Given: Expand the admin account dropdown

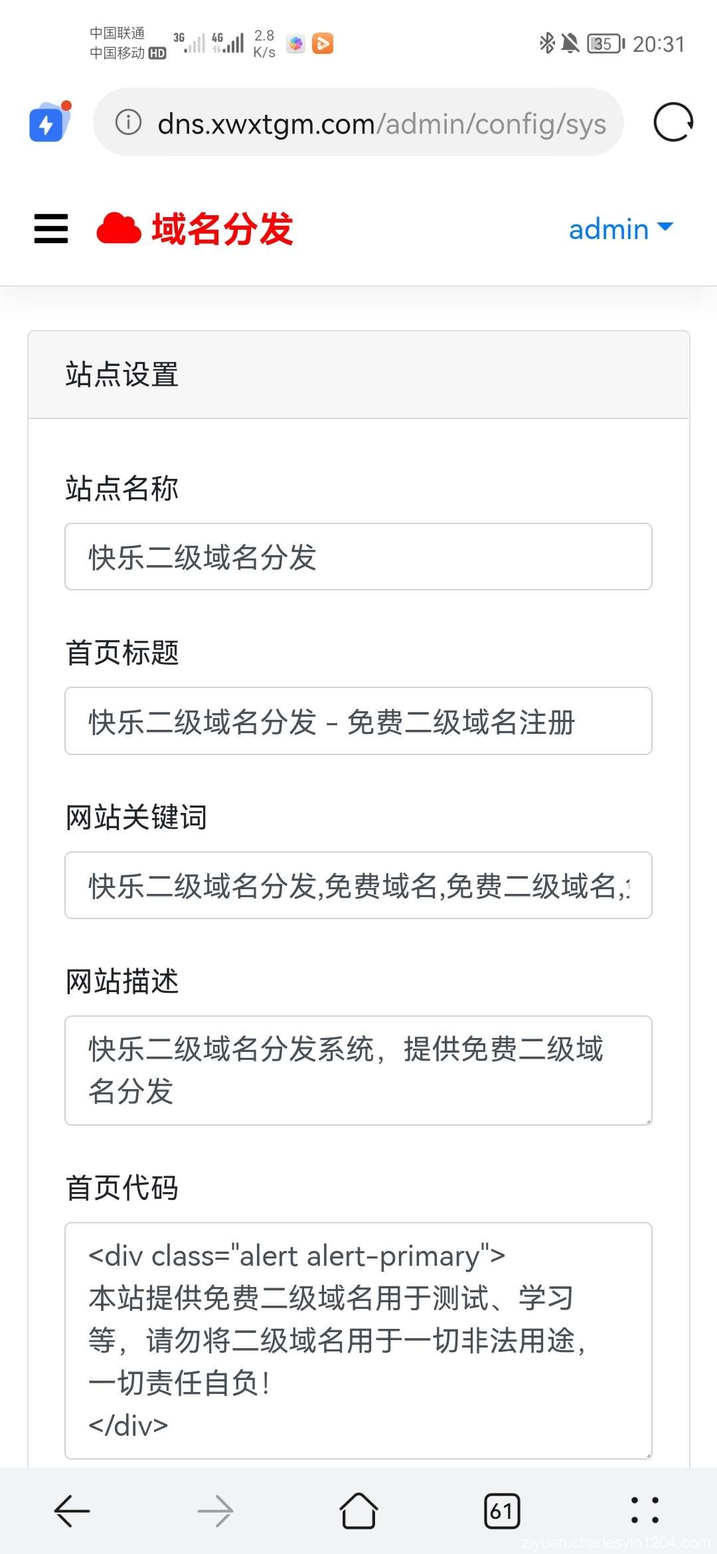Looking at the screenshot, I should [x=665, y=228].
